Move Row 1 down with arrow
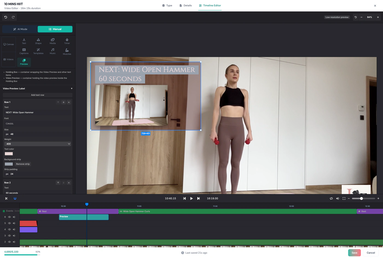This screenshot has width=383, height=258. click(x=63, y=102)
